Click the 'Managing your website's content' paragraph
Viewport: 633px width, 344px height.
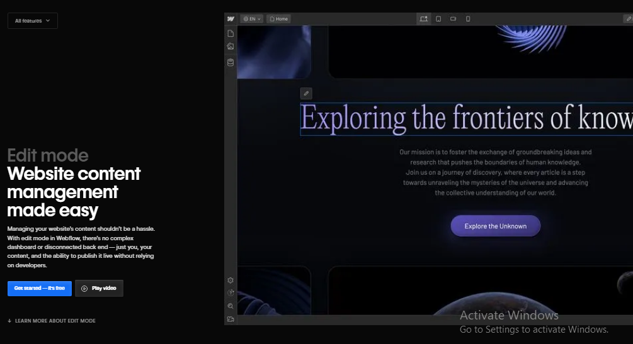pos(81,247)
